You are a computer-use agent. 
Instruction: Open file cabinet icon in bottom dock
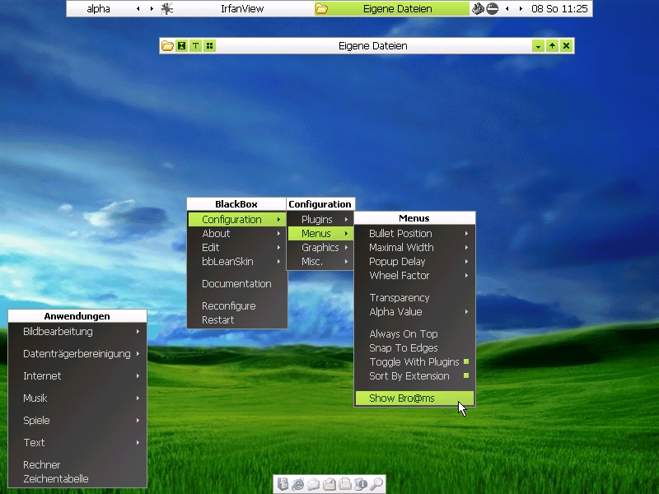[x=283, y=484]
